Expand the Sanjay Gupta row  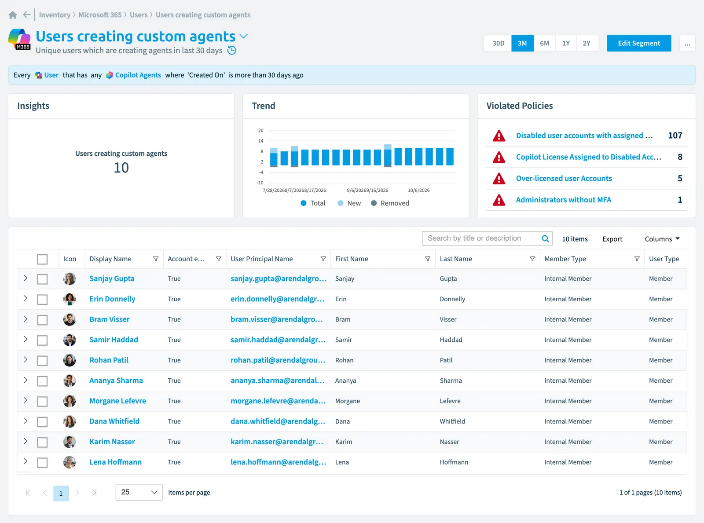26,278
